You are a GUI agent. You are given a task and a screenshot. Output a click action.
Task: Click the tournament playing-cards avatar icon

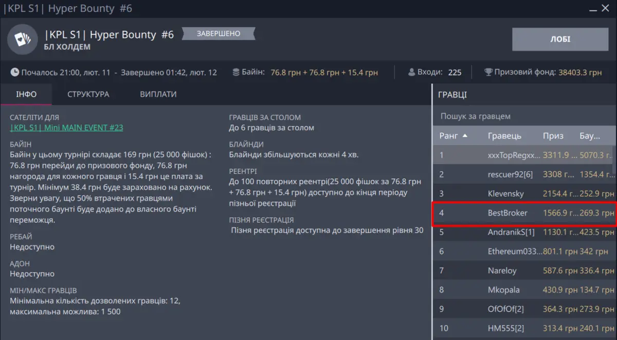22,39
